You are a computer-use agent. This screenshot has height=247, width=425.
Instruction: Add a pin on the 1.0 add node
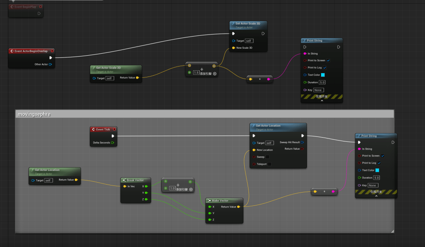pos(191,189)
